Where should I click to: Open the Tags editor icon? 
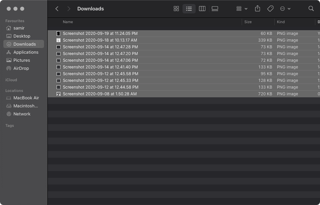pos(270,9)
